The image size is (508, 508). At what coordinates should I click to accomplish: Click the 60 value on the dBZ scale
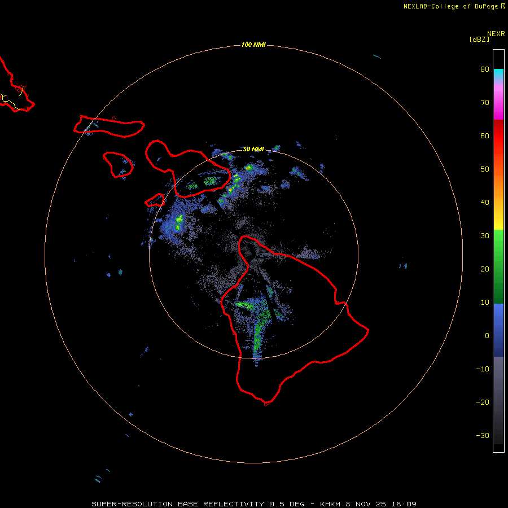pyautogui.click(x=485, y=135)
